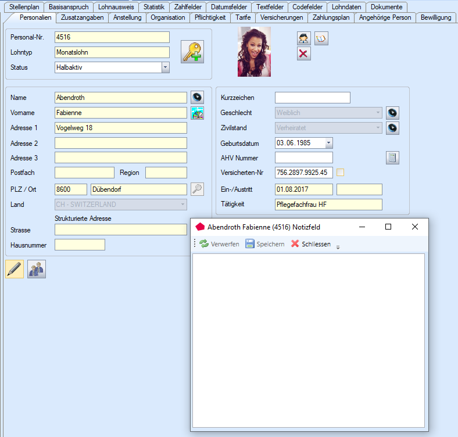Click the calculator icon beside AHV Nummer
This screenshot has height=437, width=458.
(392, 157)
